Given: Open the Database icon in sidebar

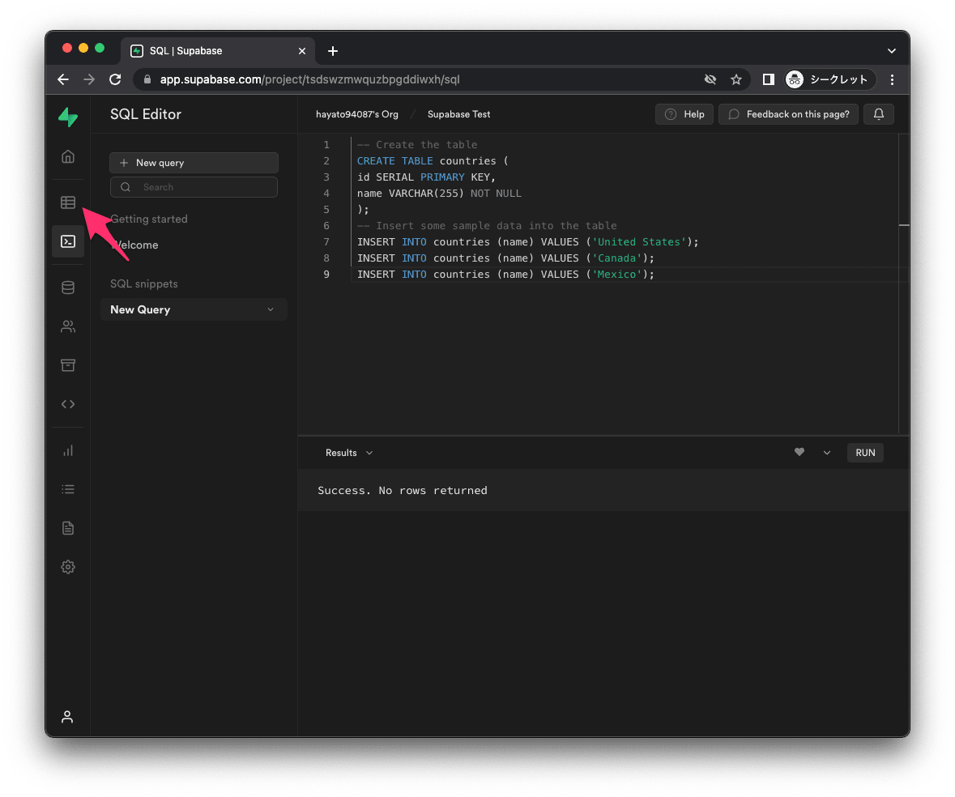Looking at the screenshot, I should 68,288.
